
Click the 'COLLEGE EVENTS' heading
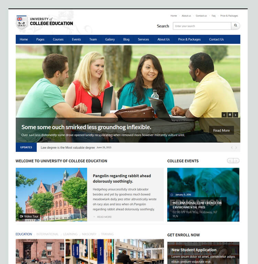[183, 161]
